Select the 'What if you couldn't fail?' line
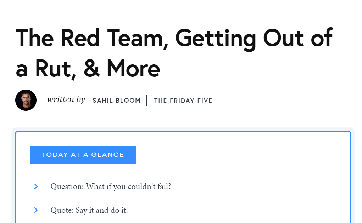This screenshot has height=223, width=362. (128, 186)
